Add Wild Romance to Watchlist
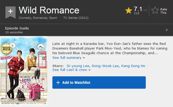The image size is (173, 107). 99,83
